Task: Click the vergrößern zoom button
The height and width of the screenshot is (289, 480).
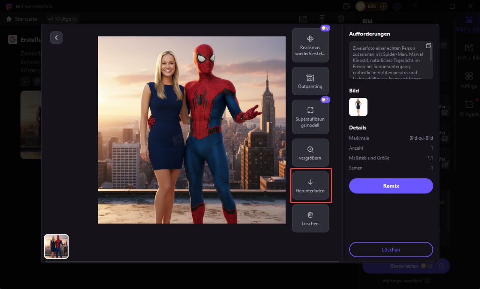Action: pos(310,153)
